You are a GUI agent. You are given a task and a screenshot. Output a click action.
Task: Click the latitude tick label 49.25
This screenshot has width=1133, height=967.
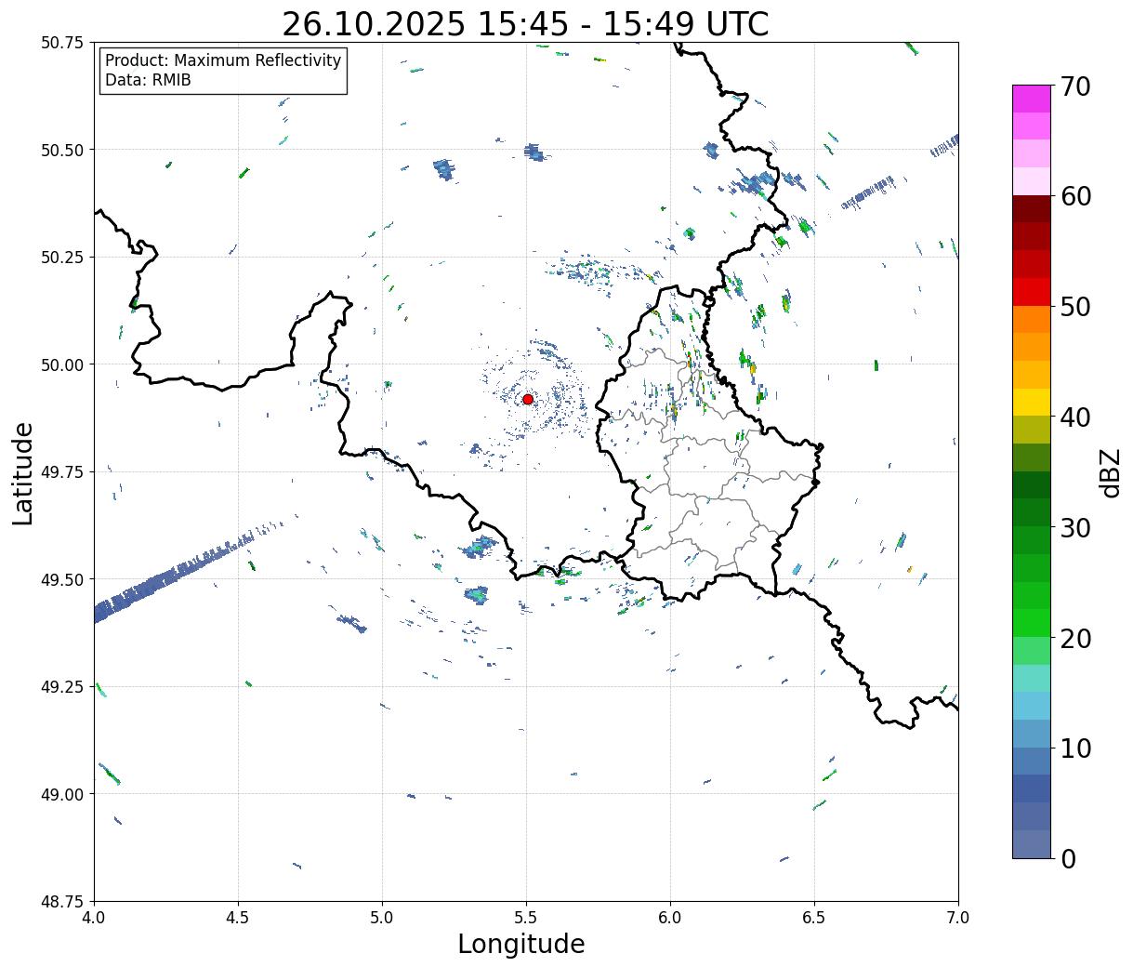pyautogui.click(x=62, y=687)
